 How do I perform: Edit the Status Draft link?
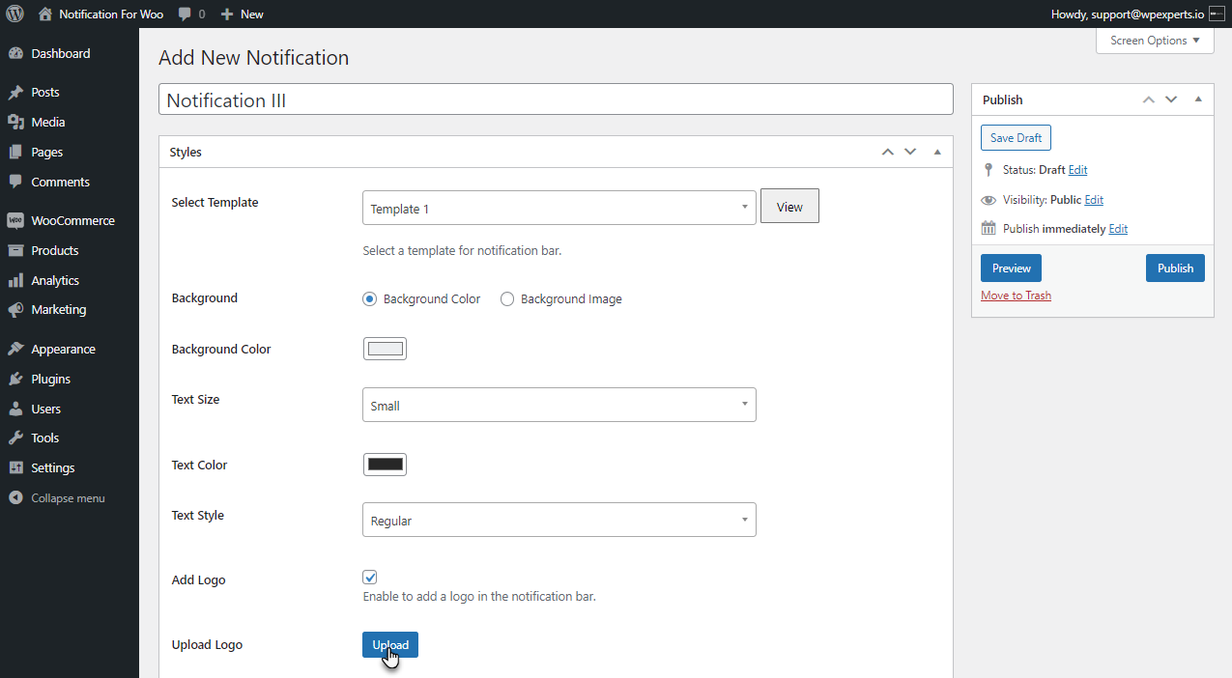[x=1077, y=170]
